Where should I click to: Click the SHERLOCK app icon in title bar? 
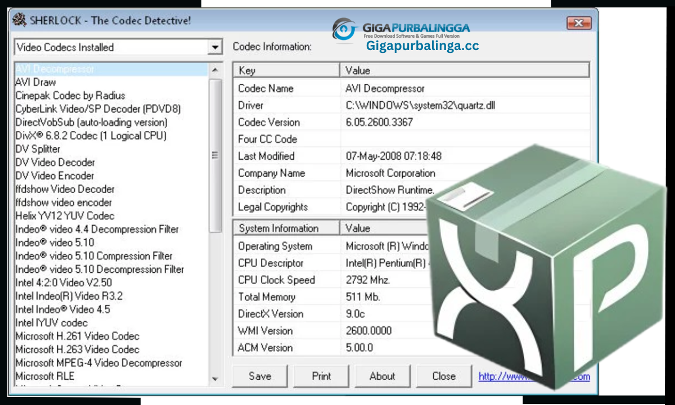pos(19,20)
